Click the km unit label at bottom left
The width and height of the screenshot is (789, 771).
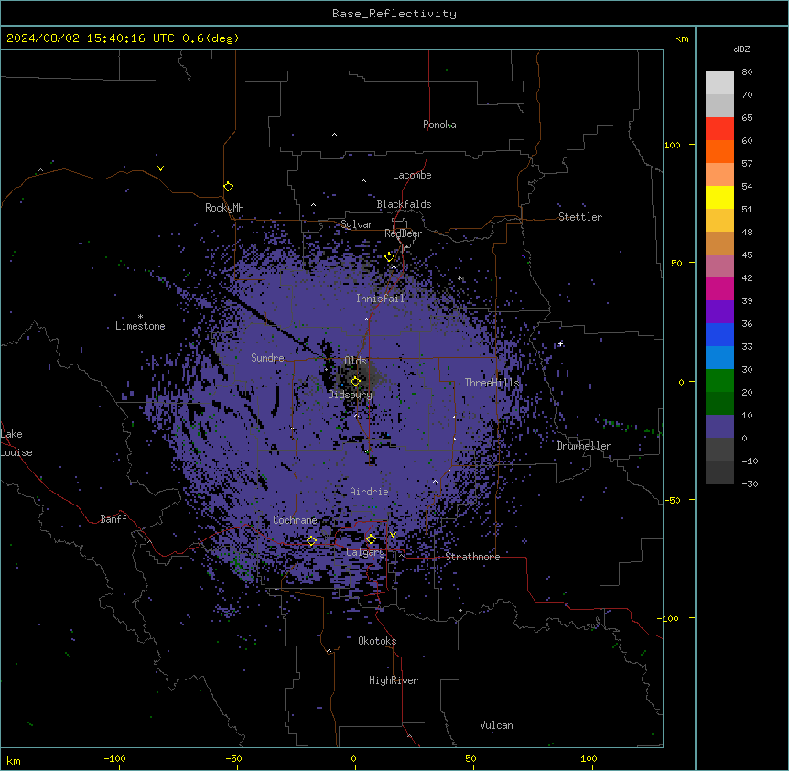click(14, 761)
